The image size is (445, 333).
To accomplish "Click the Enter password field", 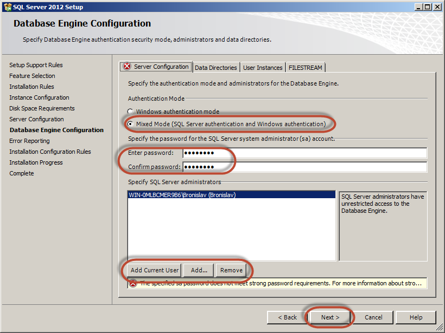I will coord(304,153).
